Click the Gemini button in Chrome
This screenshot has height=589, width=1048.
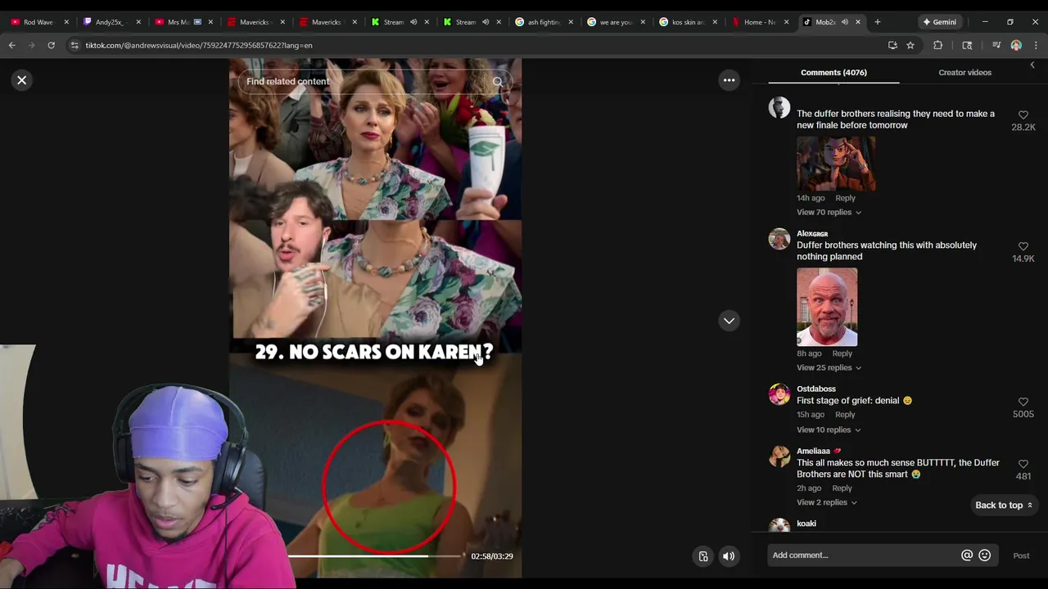point(939,22)
